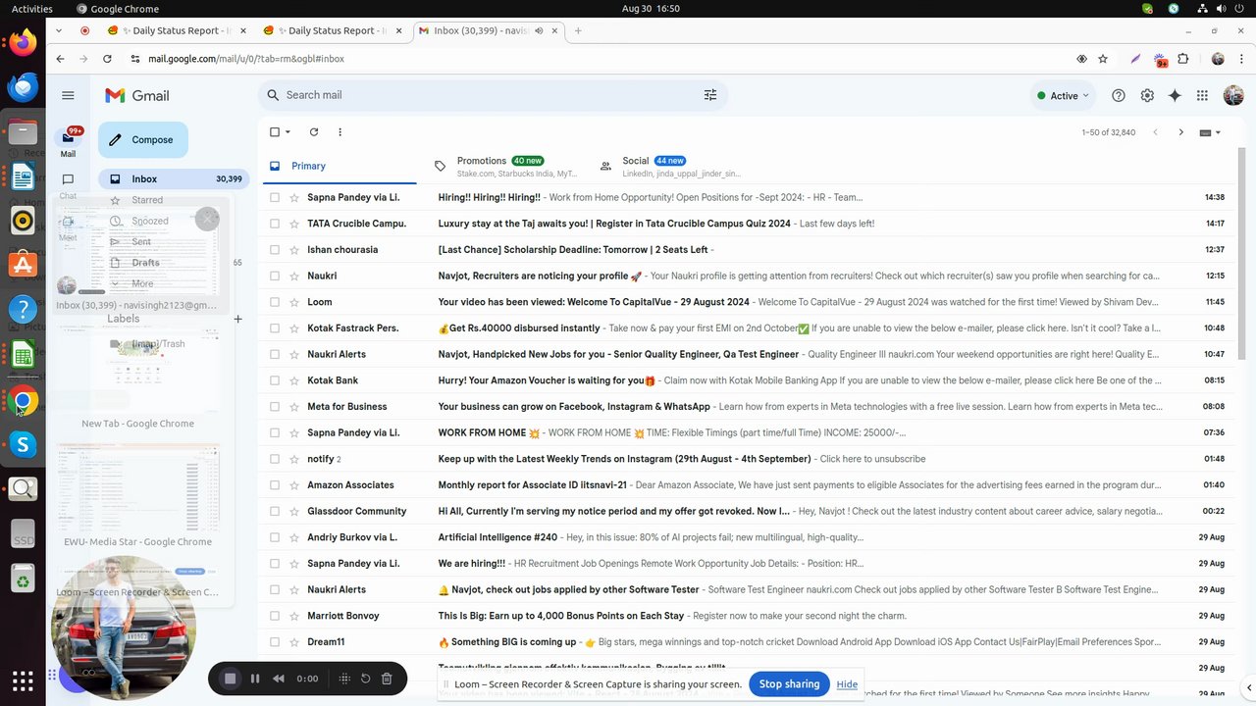
Task: Open Thunderbird mail from dock
Action: coord(23,87)
